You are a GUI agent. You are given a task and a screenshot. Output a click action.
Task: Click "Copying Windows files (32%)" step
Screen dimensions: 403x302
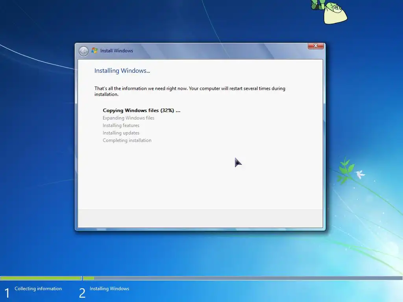click(142, 110)
